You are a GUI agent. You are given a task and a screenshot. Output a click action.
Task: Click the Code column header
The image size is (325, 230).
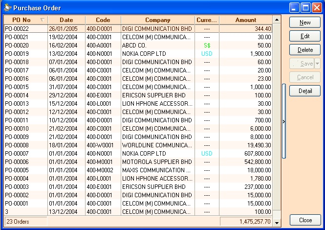pos(103,20)
